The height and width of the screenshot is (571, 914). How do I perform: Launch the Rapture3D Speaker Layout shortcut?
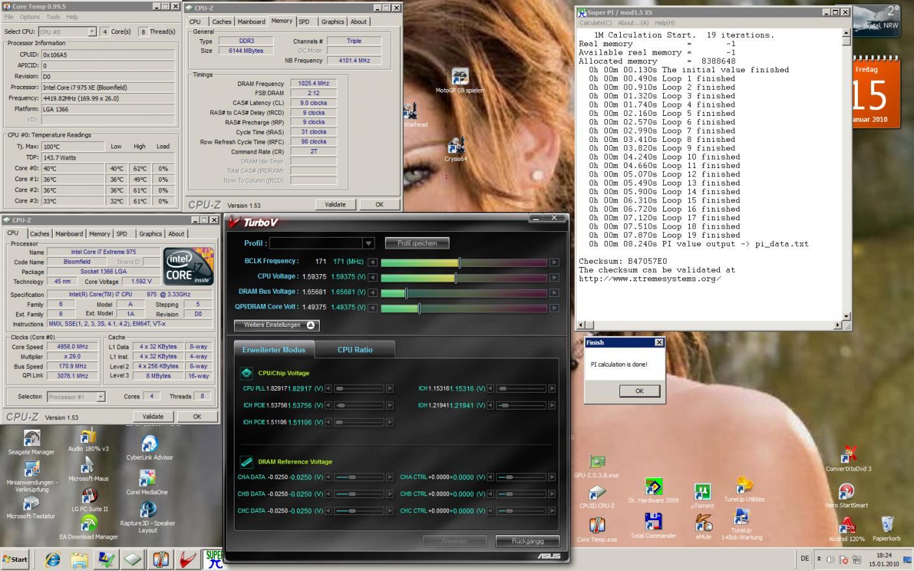[x=148, y=517]
